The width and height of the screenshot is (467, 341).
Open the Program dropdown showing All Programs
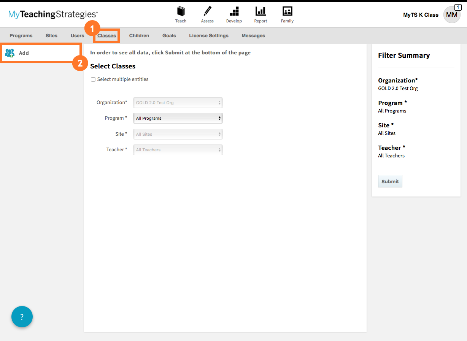click(x=178, y=118)
